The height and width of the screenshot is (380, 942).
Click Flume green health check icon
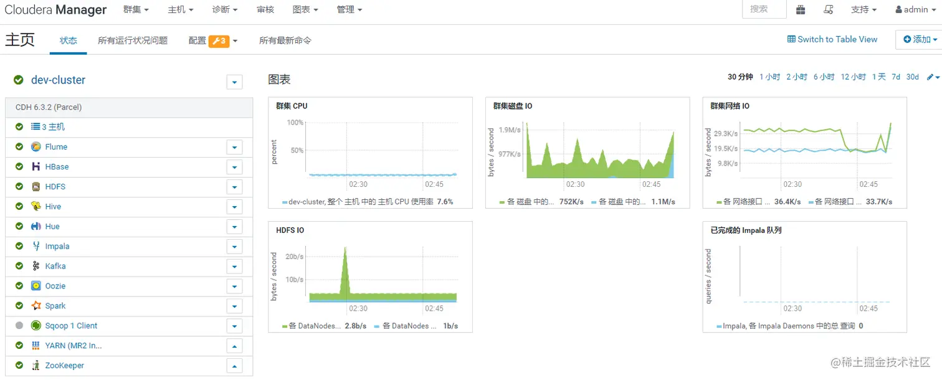19,147
